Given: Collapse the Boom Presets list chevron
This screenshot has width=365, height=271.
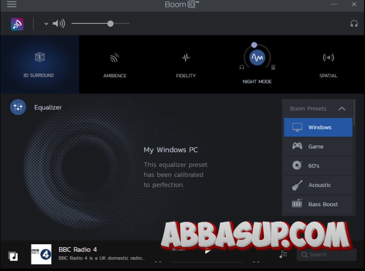Looking at the screenshot, I should [x=342, y=108].
